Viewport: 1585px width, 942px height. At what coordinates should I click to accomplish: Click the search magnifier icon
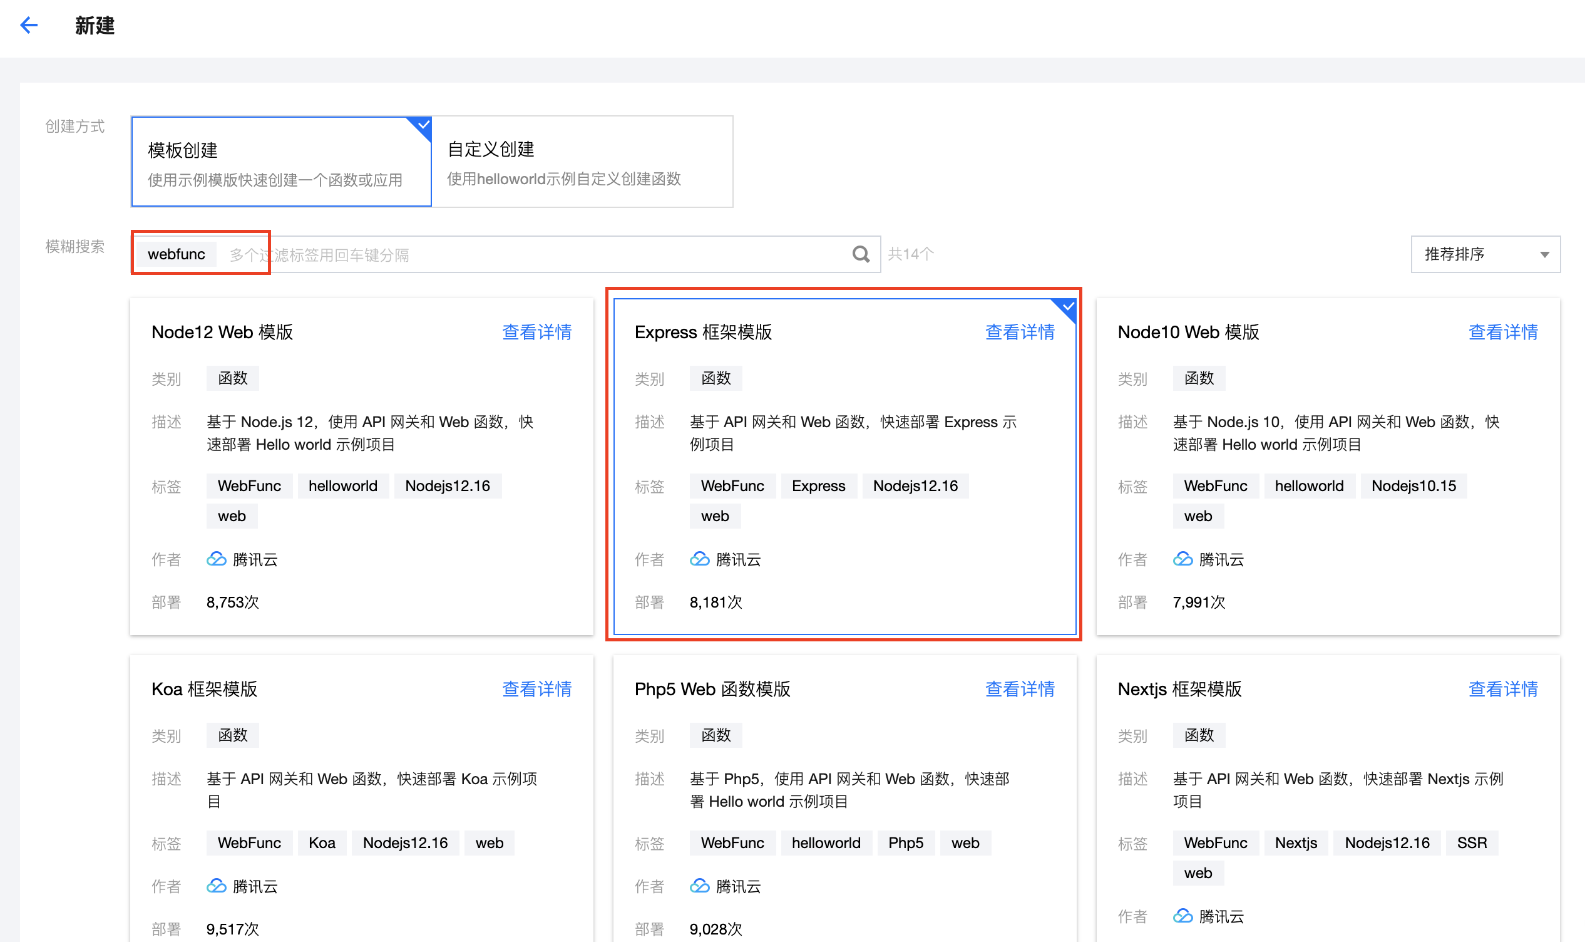click(861, 254)
